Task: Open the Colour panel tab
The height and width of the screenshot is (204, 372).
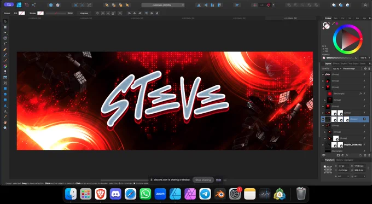Action: click(x=328, y=18)
